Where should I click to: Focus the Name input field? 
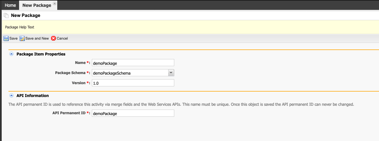tap(133, 63)
